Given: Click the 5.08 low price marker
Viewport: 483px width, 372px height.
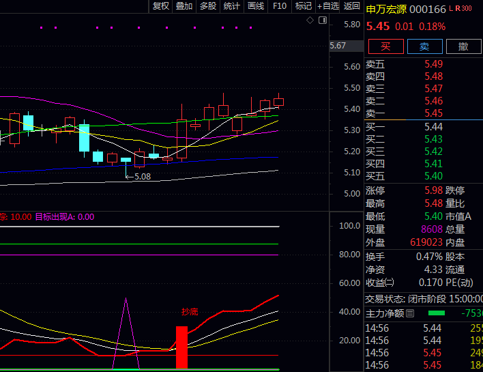Looking at the screenshot, I should pos(141,177).
